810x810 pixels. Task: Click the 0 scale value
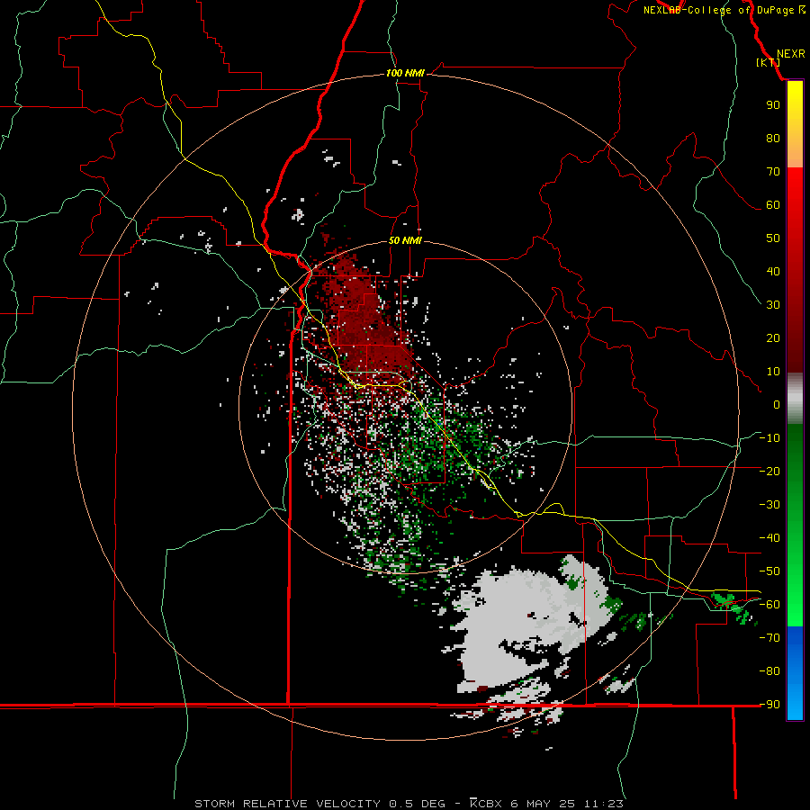click(777, 404)
